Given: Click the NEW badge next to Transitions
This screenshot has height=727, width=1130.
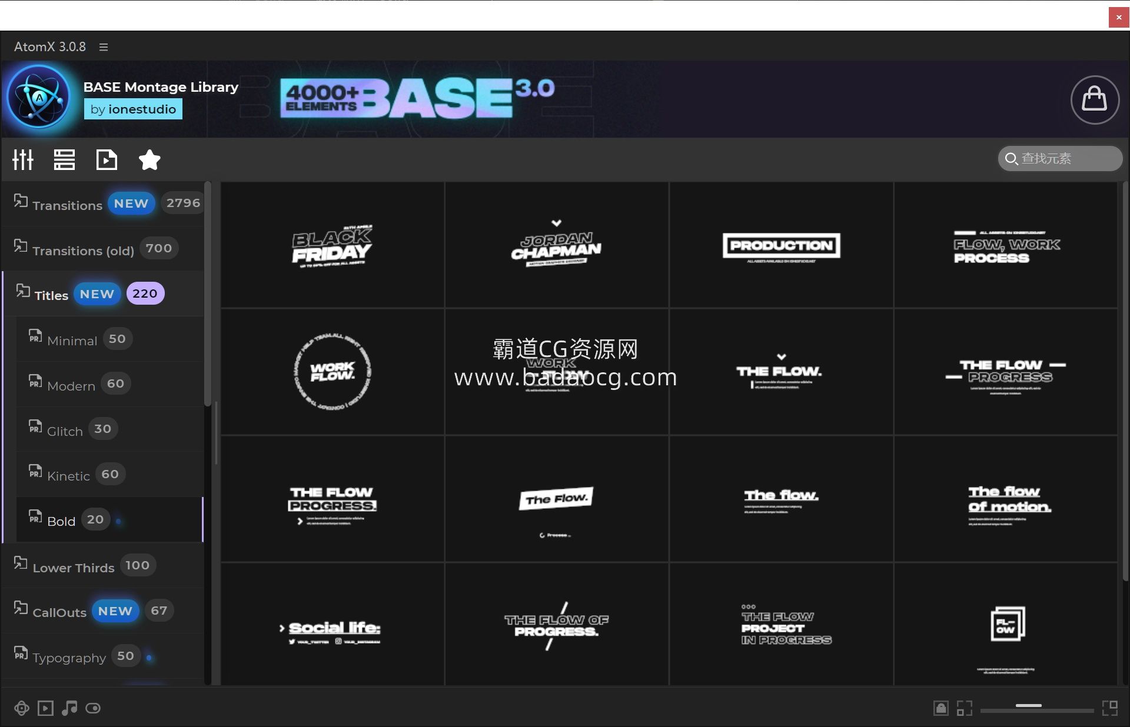Looking at the screenshot, I should (x=131, y=203).
